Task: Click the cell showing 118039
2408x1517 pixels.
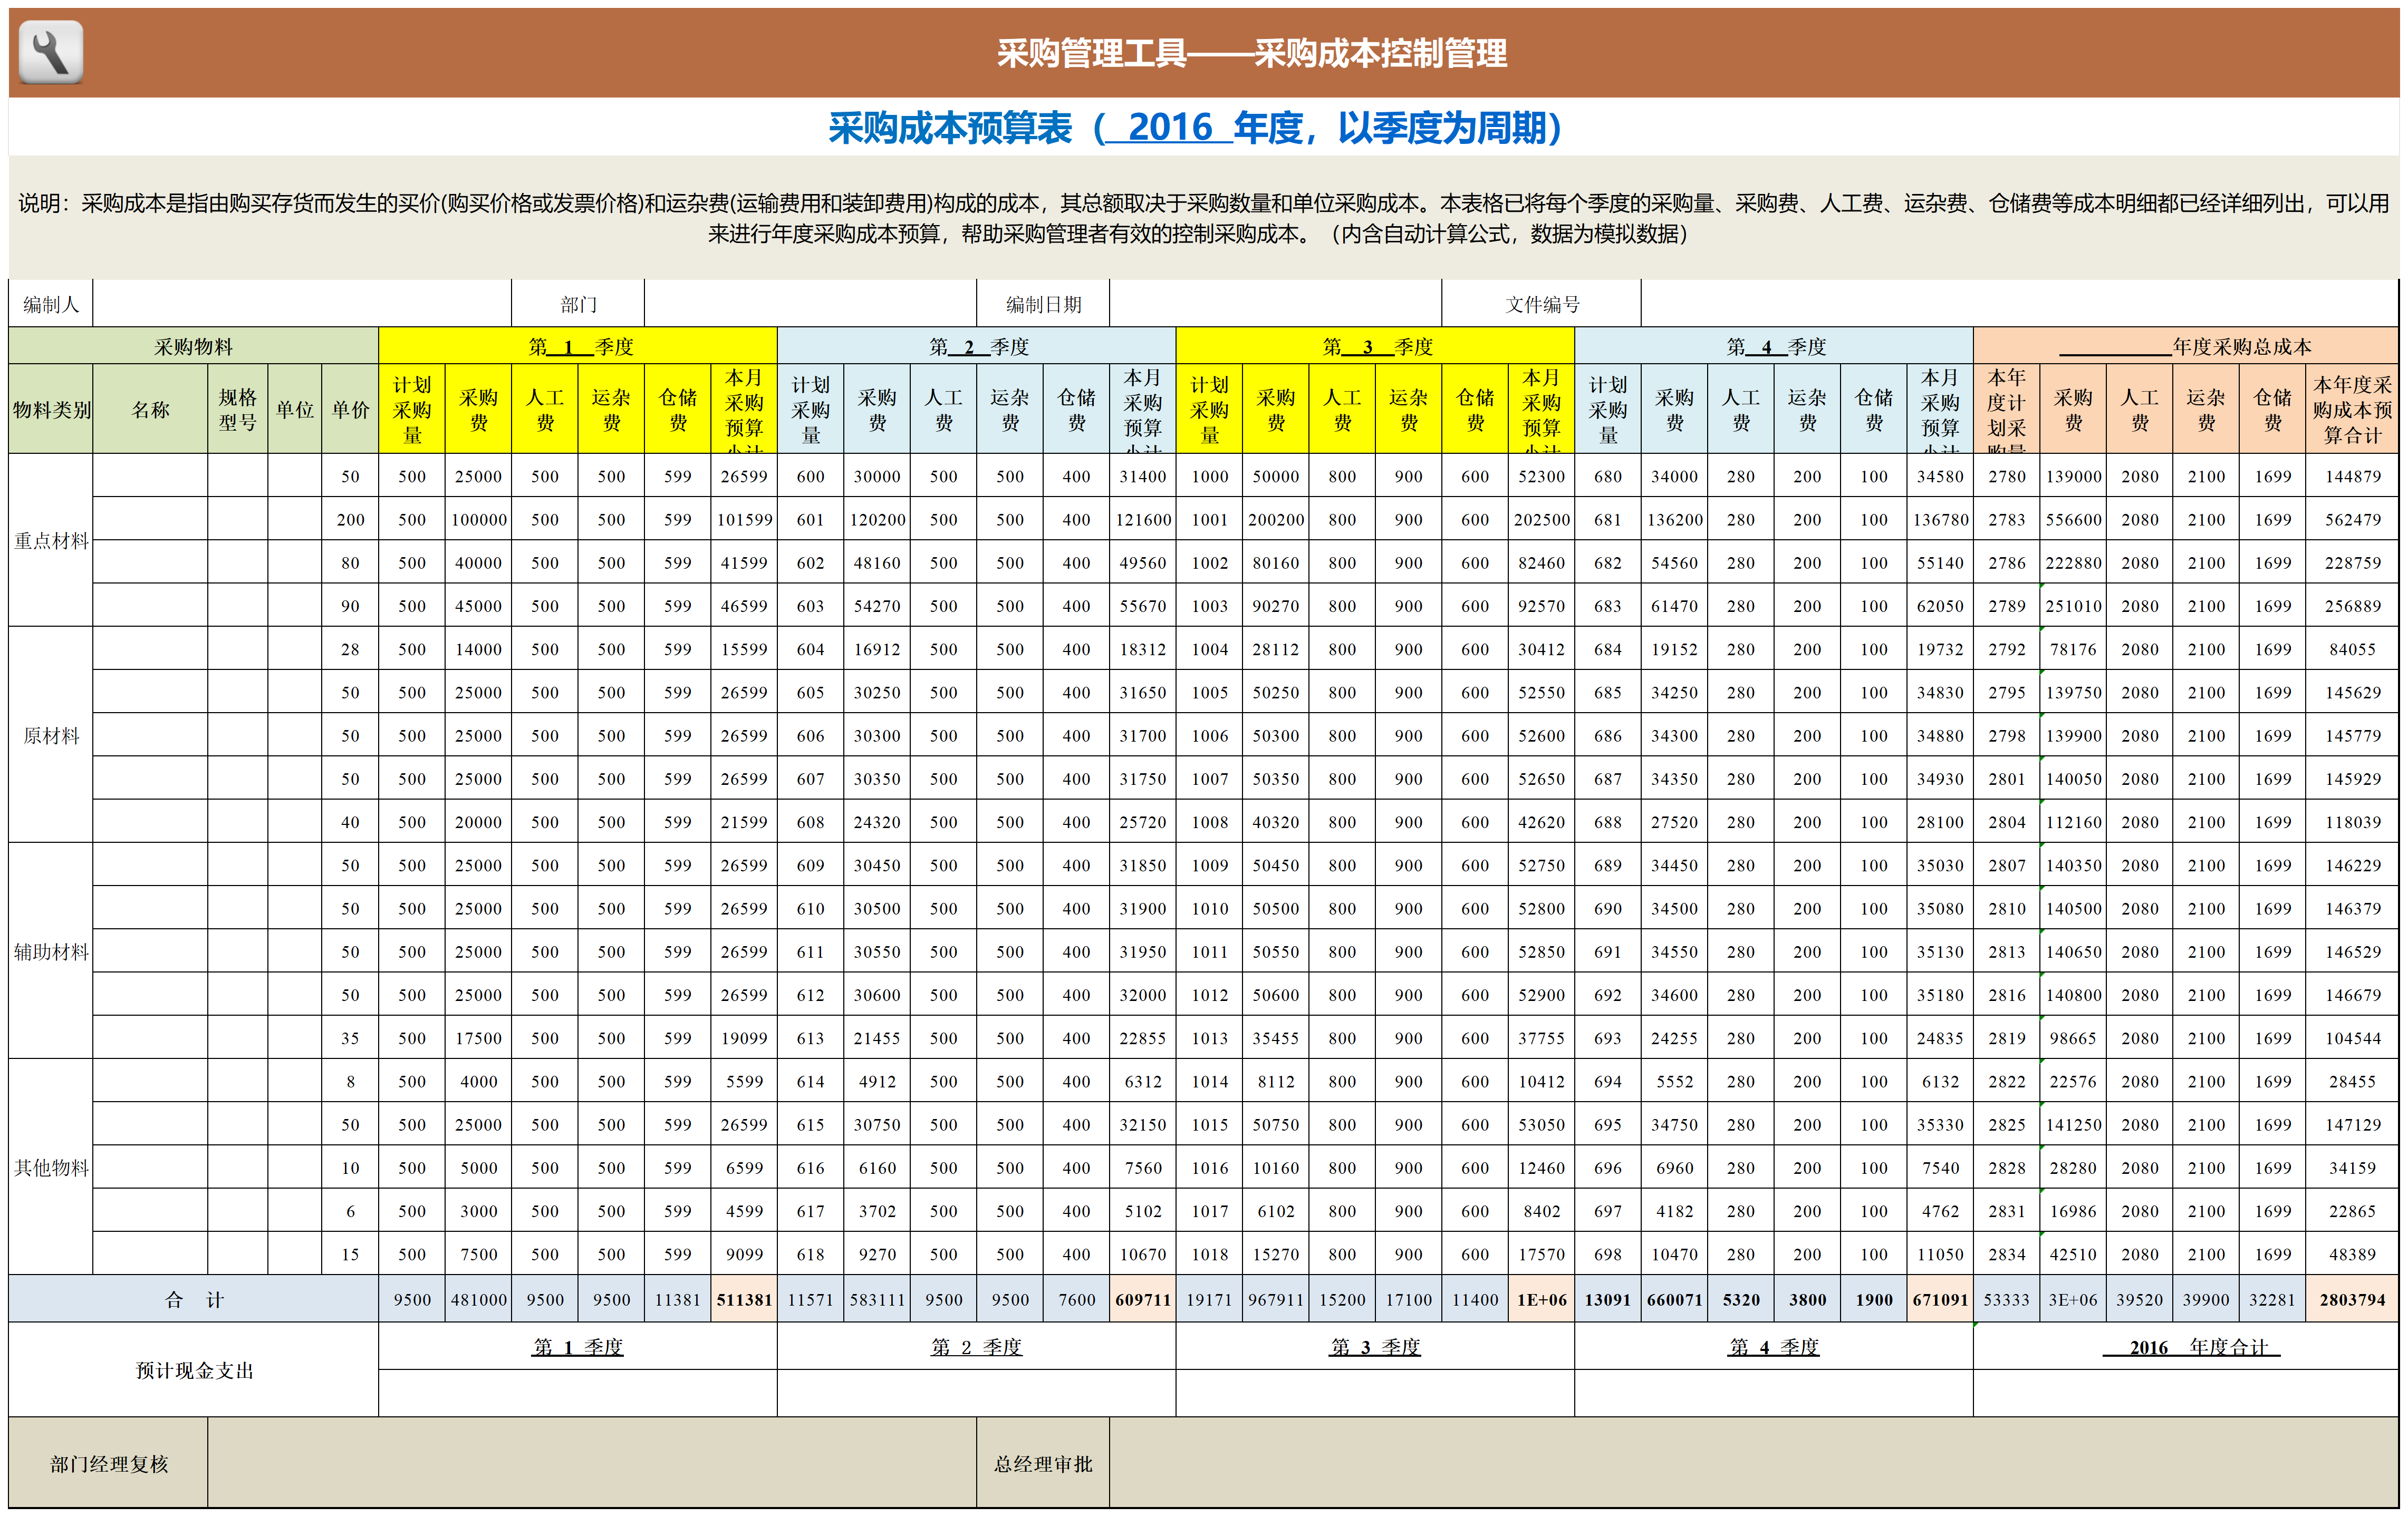Action: tap(2352, 821)
